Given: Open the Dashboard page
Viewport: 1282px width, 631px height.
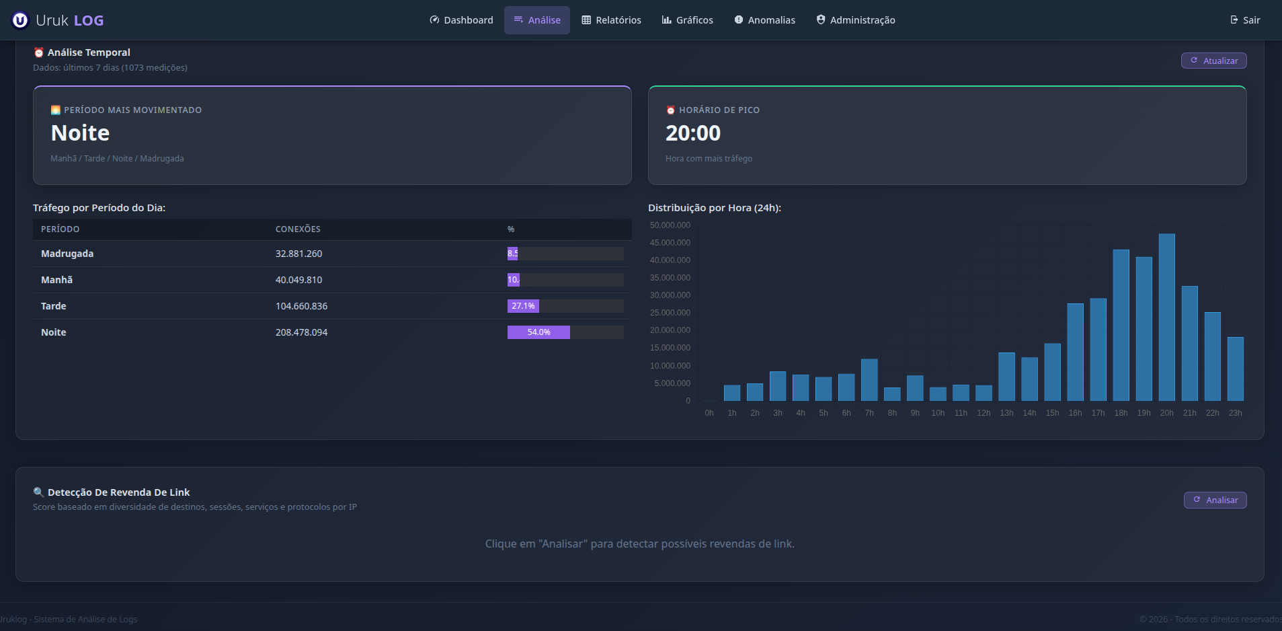Looking at the screenshot, I should point(461,20).
